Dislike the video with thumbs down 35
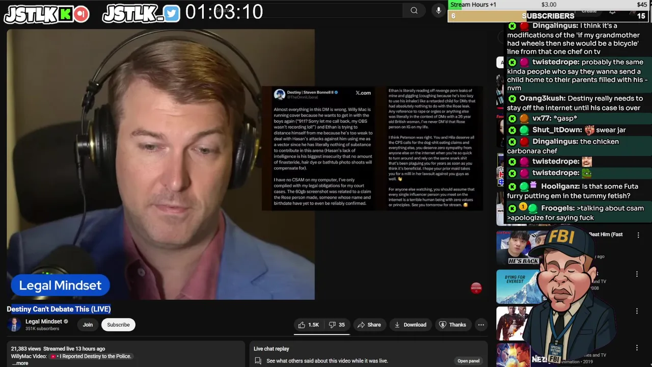Image resolution: width=652 pixels, height=367 pixels. pos(337,325)
